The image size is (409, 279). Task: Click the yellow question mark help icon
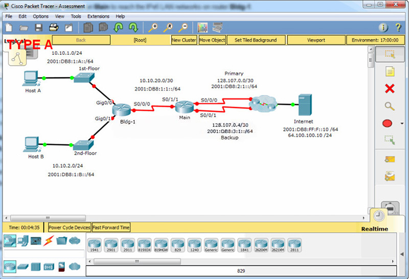(398, 28)
